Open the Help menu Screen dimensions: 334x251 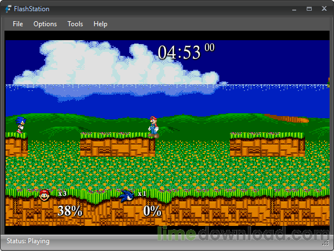pos(100,24)
